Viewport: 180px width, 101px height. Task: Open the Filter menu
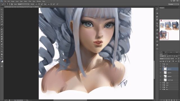click(x=30, y=1)
